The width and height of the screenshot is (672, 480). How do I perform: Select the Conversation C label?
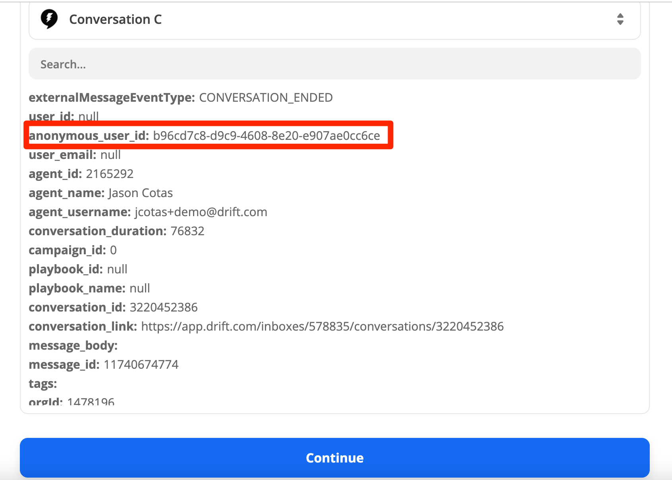[x=116, y=19]
